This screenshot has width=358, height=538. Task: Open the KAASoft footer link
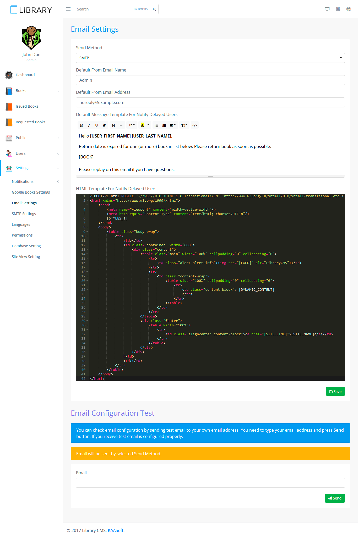(115, 530)
